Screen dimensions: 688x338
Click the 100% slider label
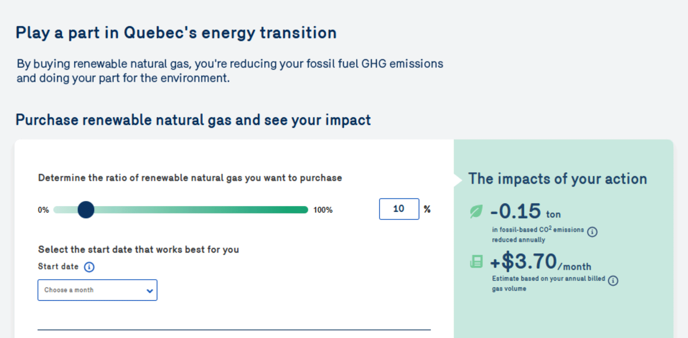coord(323,210)
